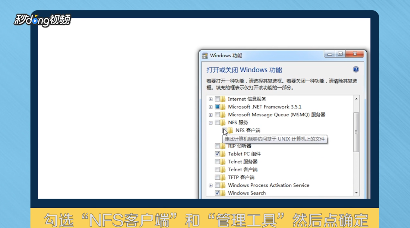This screenshot has height=228, width=410.
Task: Close the Windows 功能 dialog
Action: [355, 54]
